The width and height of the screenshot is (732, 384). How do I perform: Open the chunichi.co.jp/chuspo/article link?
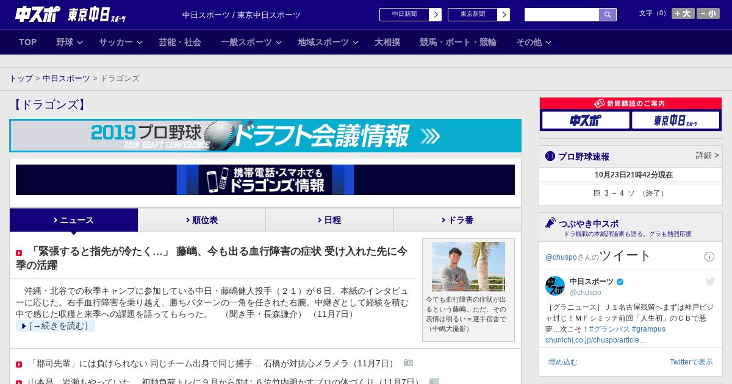(x=596, y=340)
